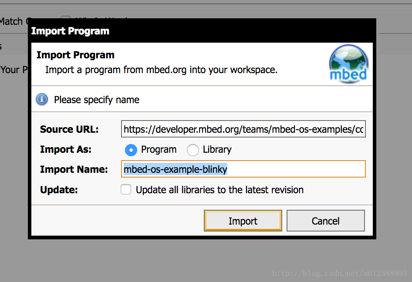412x282 pixels.
Task: Click the 'Source URL:' label
Action: 69,129
